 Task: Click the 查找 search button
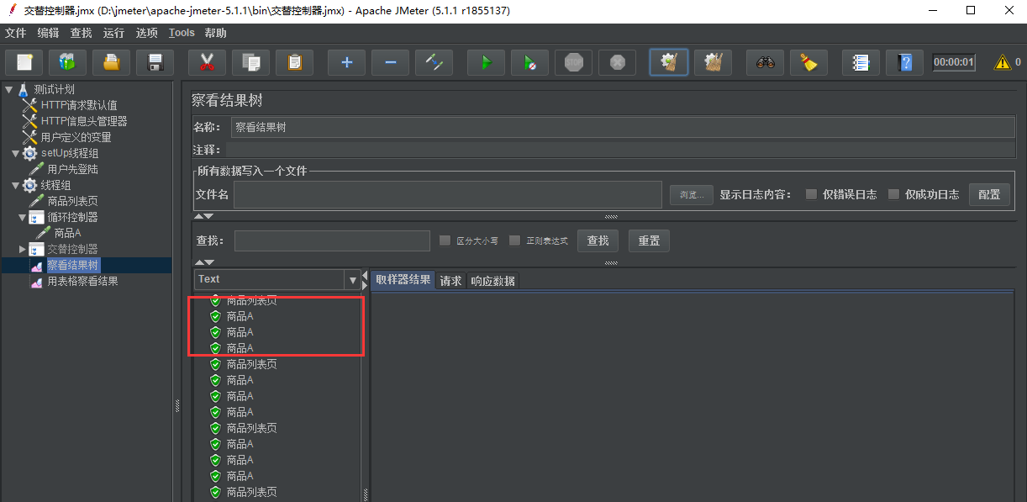coord(598,240)
